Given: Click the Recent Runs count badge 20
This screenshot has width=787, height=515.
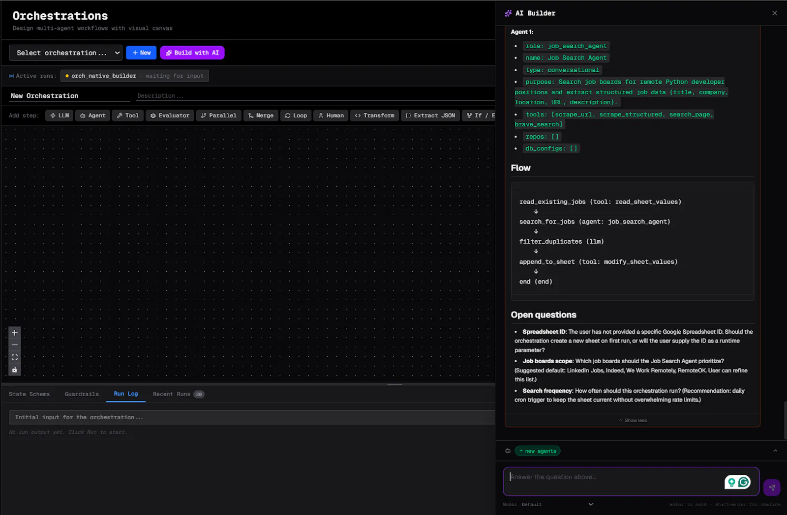Looking at the screenshot, I should point(199,394).
